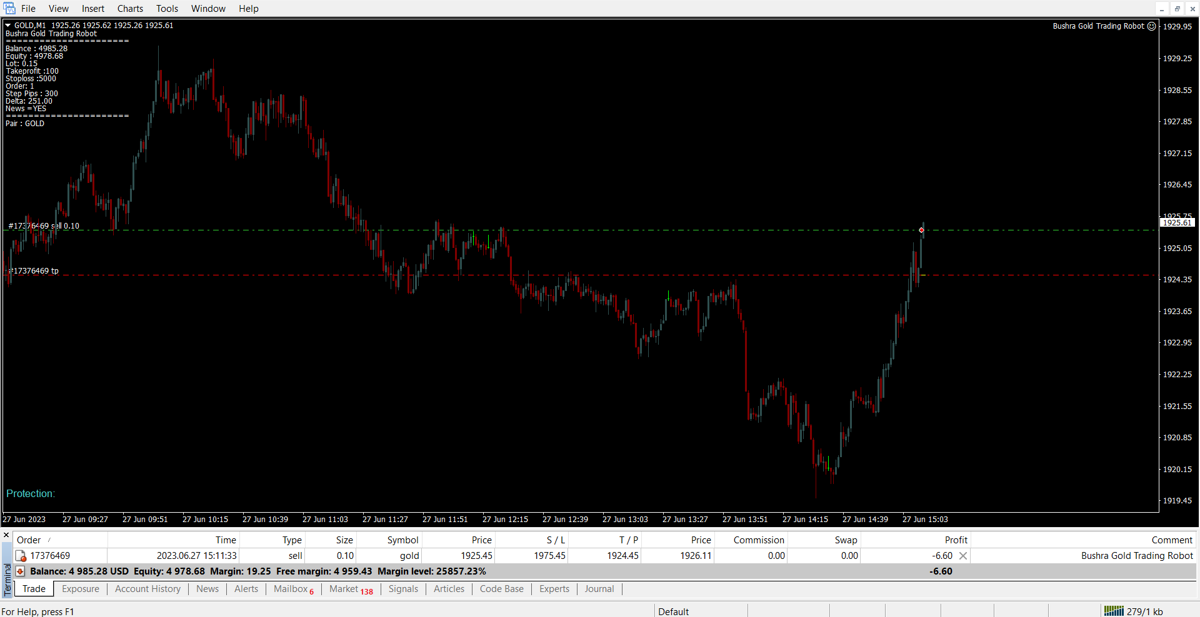This screenshot has height=617, width=1200.
Task: Sort orders by the Order column header
Action: pos(29,540)
